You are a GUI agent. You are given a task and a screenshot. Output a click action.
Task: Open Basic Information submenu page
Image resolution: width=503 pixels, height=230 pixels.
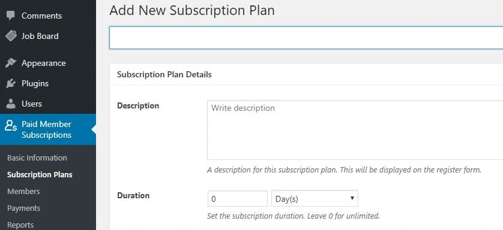(x=37, y=158)
